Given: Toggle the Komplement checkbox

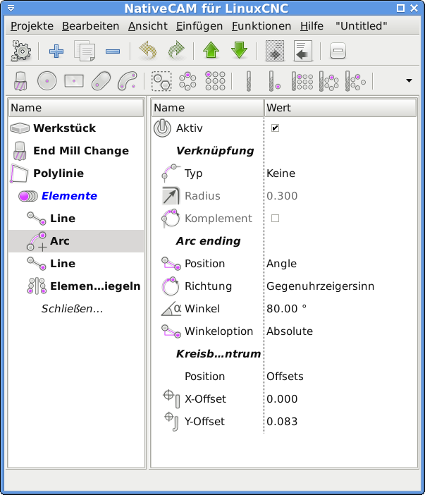Looking at the screenshot, I should 275,218.
